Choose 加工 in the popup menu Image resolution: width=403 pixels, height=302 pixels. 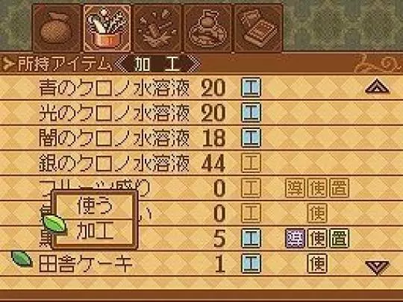[x=95, y=230]
